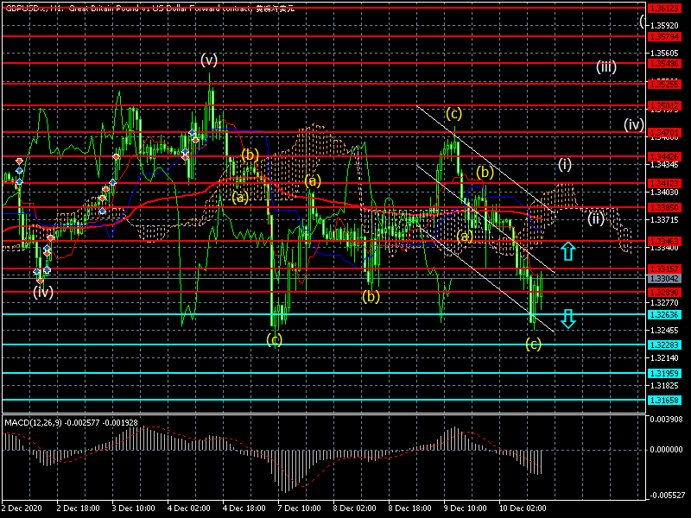Click the 10 Dec 02:00 time axis label
The height and width of the screenshot is (518, 691).
pos(522,509)
